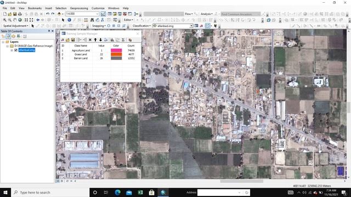Open the File menu
The height and width of the screenshot is (197, 351).
[5, 8]
